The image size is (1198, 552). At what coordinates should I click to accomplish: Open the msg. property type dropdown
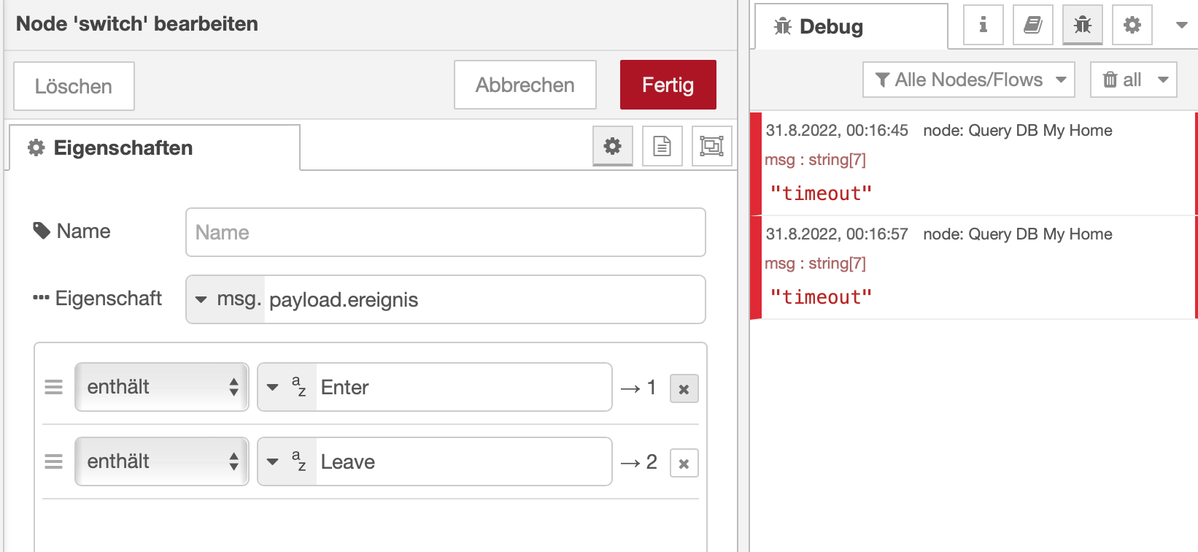pyautogui.click(x=225, y=299)
